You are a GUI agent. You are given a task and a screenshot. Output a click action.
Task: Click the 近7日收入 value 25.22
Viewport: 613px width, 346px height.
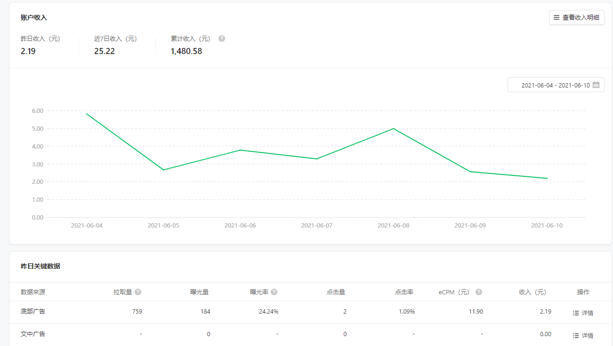pos(105,51)
